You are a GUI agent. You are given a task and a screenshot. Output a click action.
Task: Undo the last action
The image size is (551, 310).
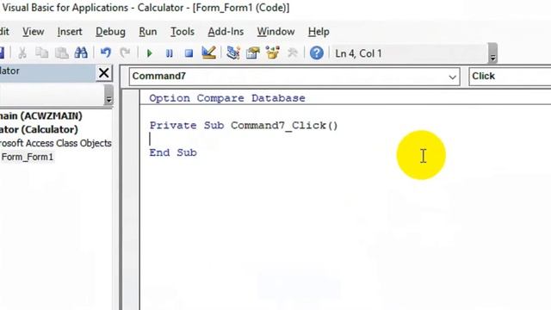point(105,53)
